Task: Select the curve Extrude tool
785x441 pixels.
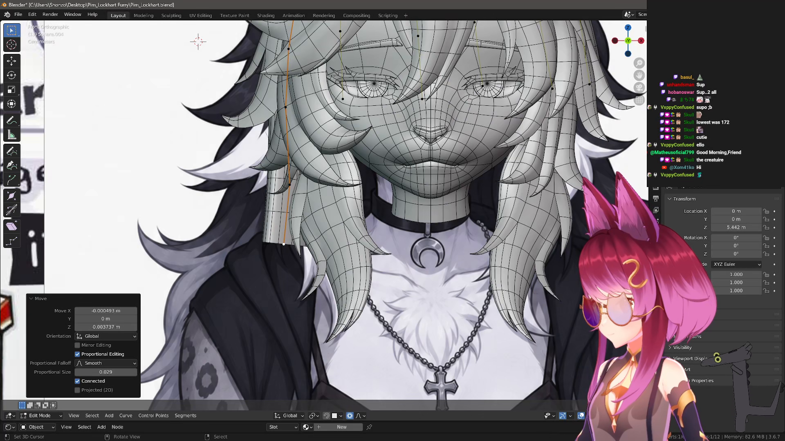Action: 11,180
